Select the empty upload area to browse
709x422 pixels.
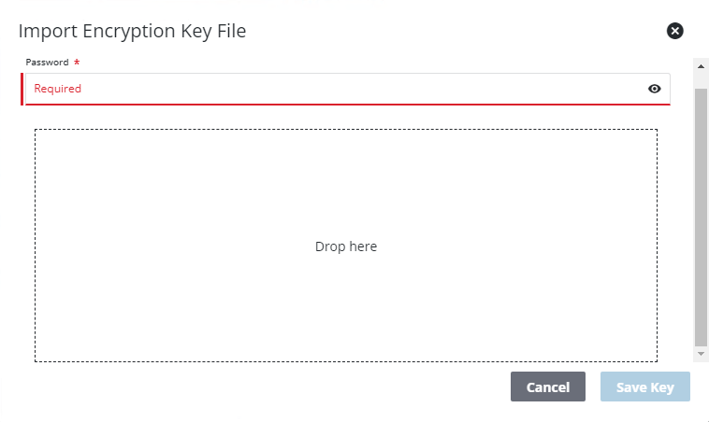point(346,246)
